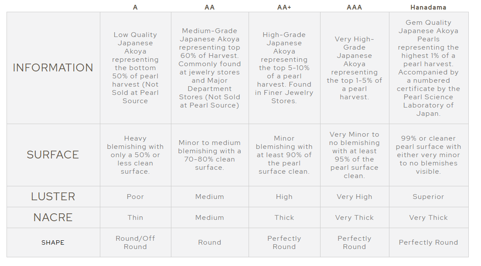Select the 'Medium-Grade Japanese Akoya' cell
This screenshot has height=266, width=481.
[209, 67]
